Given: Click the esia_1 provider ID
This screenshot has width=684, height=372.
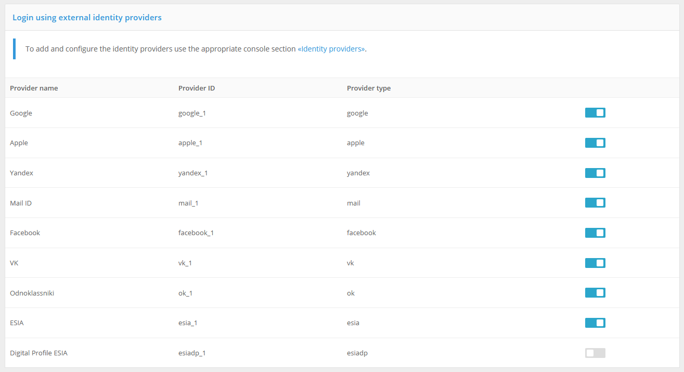Looking at the screenshot, I should click(188, 323).
